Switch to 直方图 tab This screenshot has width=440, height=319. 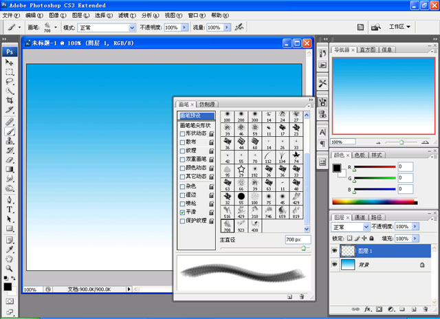[x=367, y=49]
